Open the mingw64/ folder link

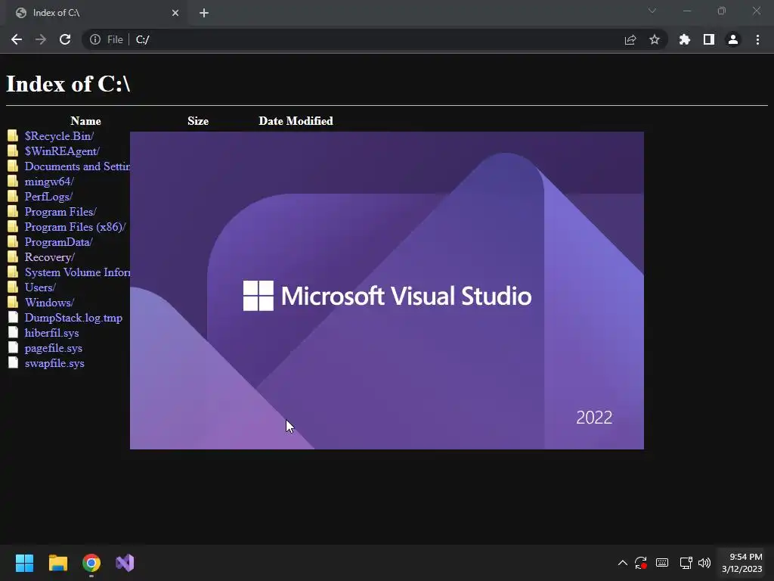tap(49, 182)
